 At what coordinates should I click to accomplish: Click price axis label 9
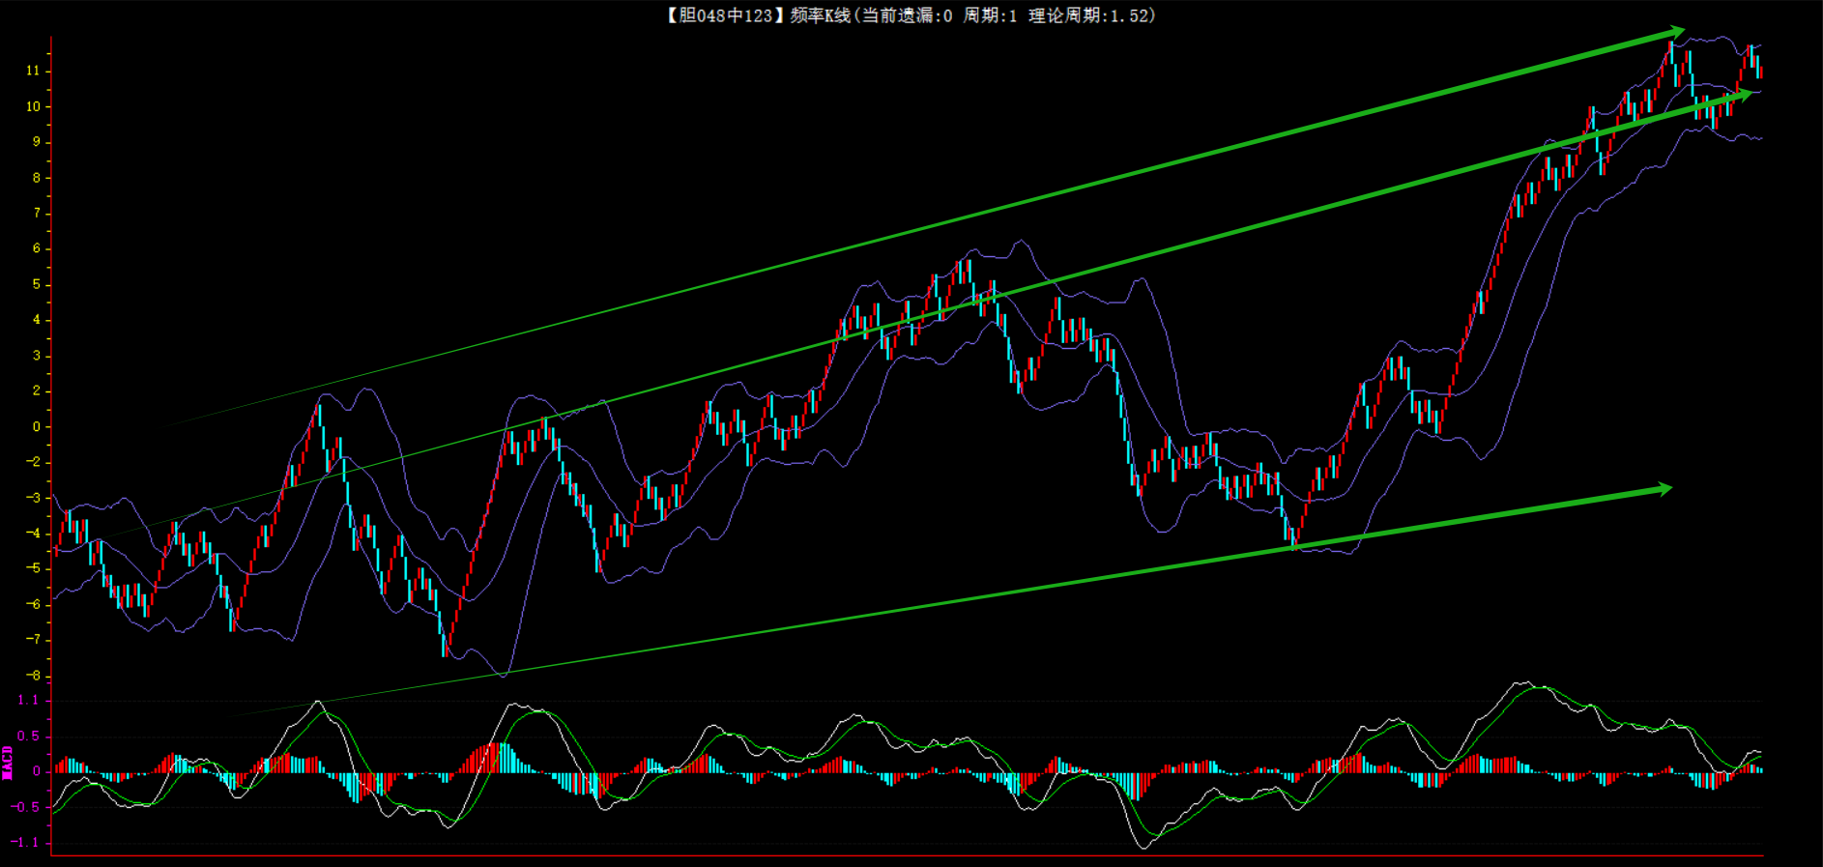tap(37, 142)
